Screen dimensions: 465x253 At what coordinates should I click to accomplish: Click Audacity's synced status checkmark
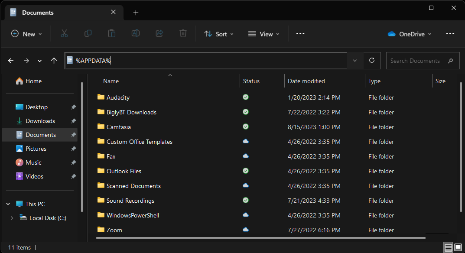tap(246, 97)
